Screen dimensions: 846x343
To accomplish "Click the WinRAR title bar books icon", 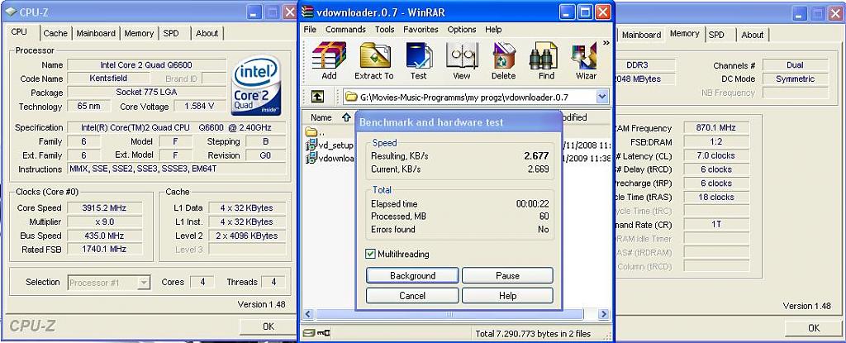I will [307, 12].
